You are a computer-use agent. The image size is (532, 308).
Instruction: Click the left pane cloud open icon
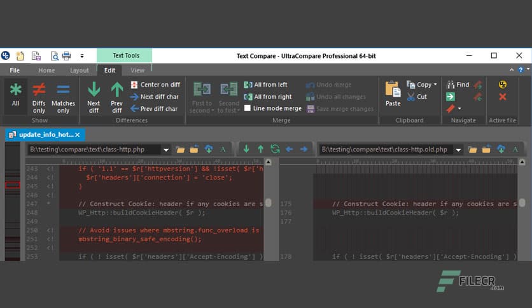coord(209,150)
